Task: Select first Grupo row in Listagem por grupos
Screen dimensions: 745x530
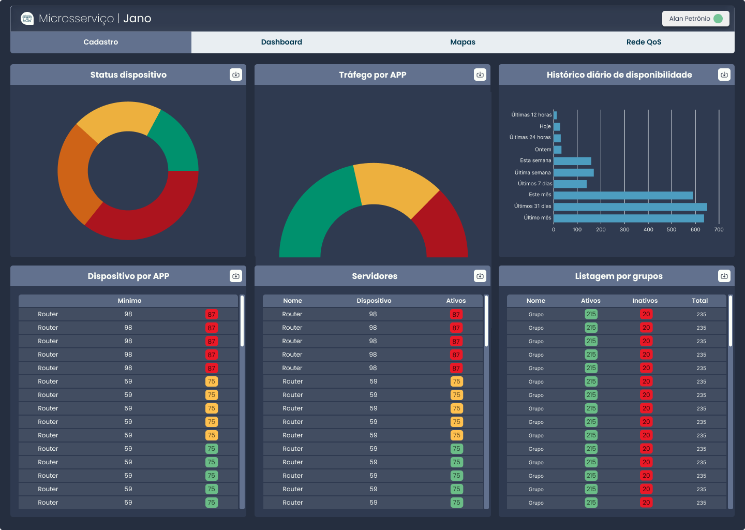Action: [x=617, y=314]
